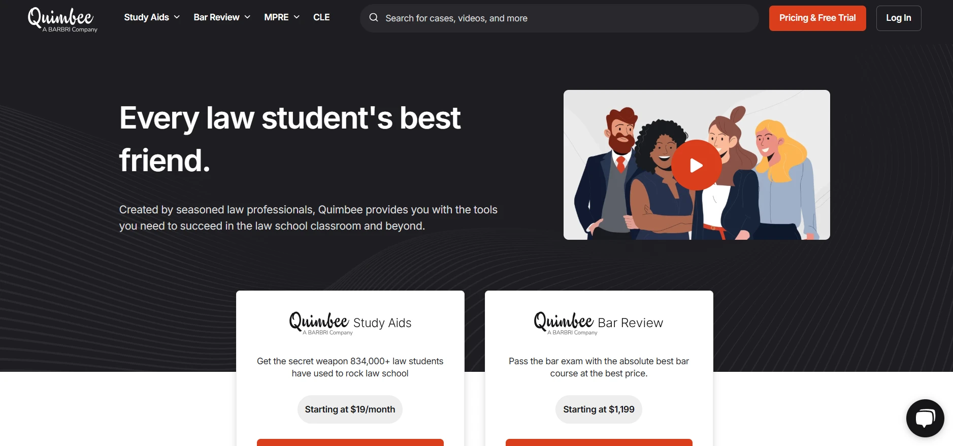This screenshot has height=446, width=953.
Task: Click the Quimbee Study Aids card logo
Action: click(x=350, y=323)
